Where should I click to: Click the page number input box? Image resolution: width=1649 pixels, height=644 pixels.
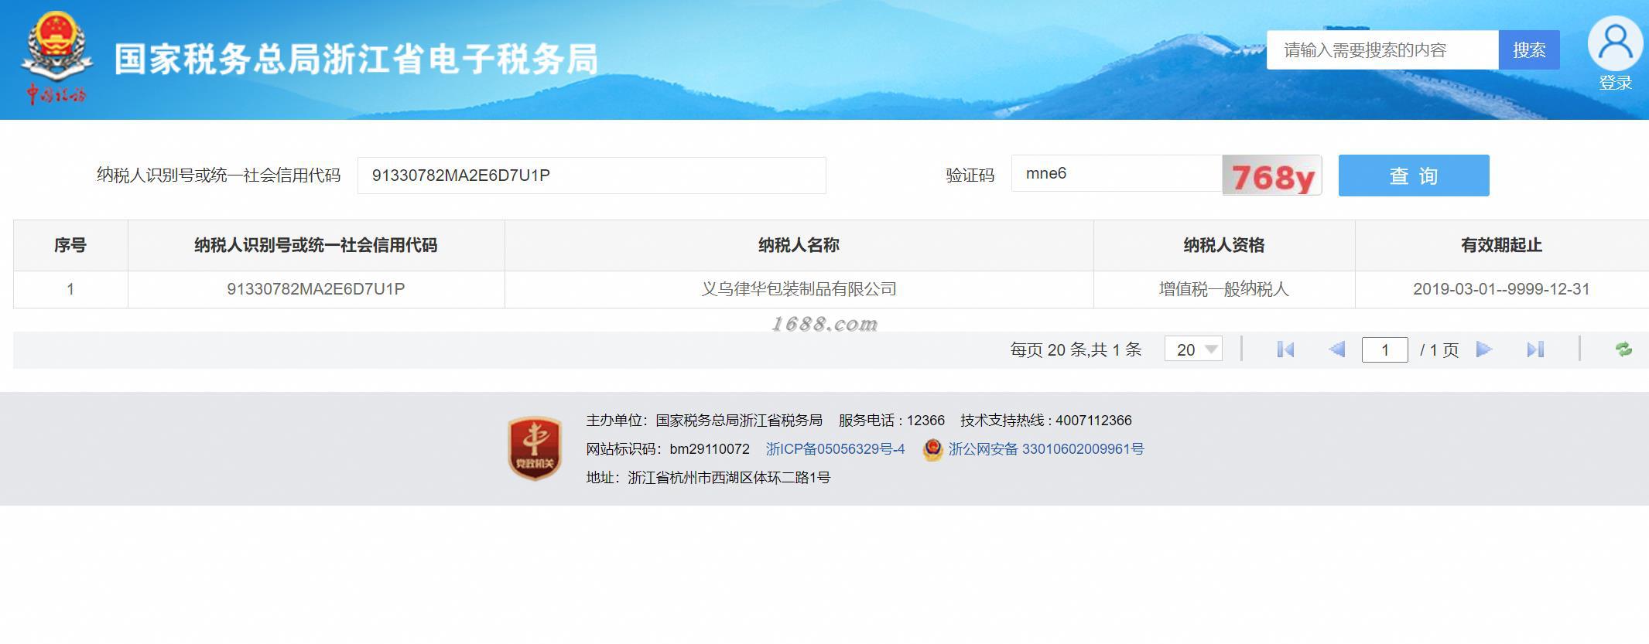pyautogui.click(x=1385, y=350)
